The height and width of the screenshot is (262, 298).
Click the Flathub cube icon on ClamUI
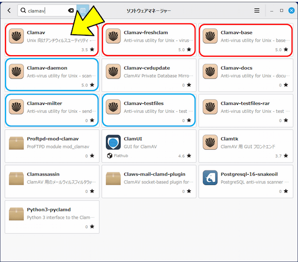(x=110, y=156)
